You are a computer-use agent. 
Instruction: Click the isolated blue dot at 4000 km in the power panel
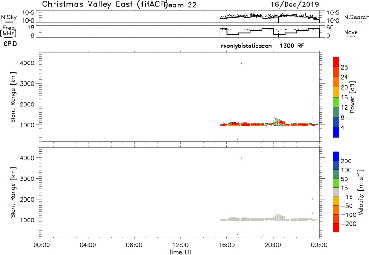241,63
